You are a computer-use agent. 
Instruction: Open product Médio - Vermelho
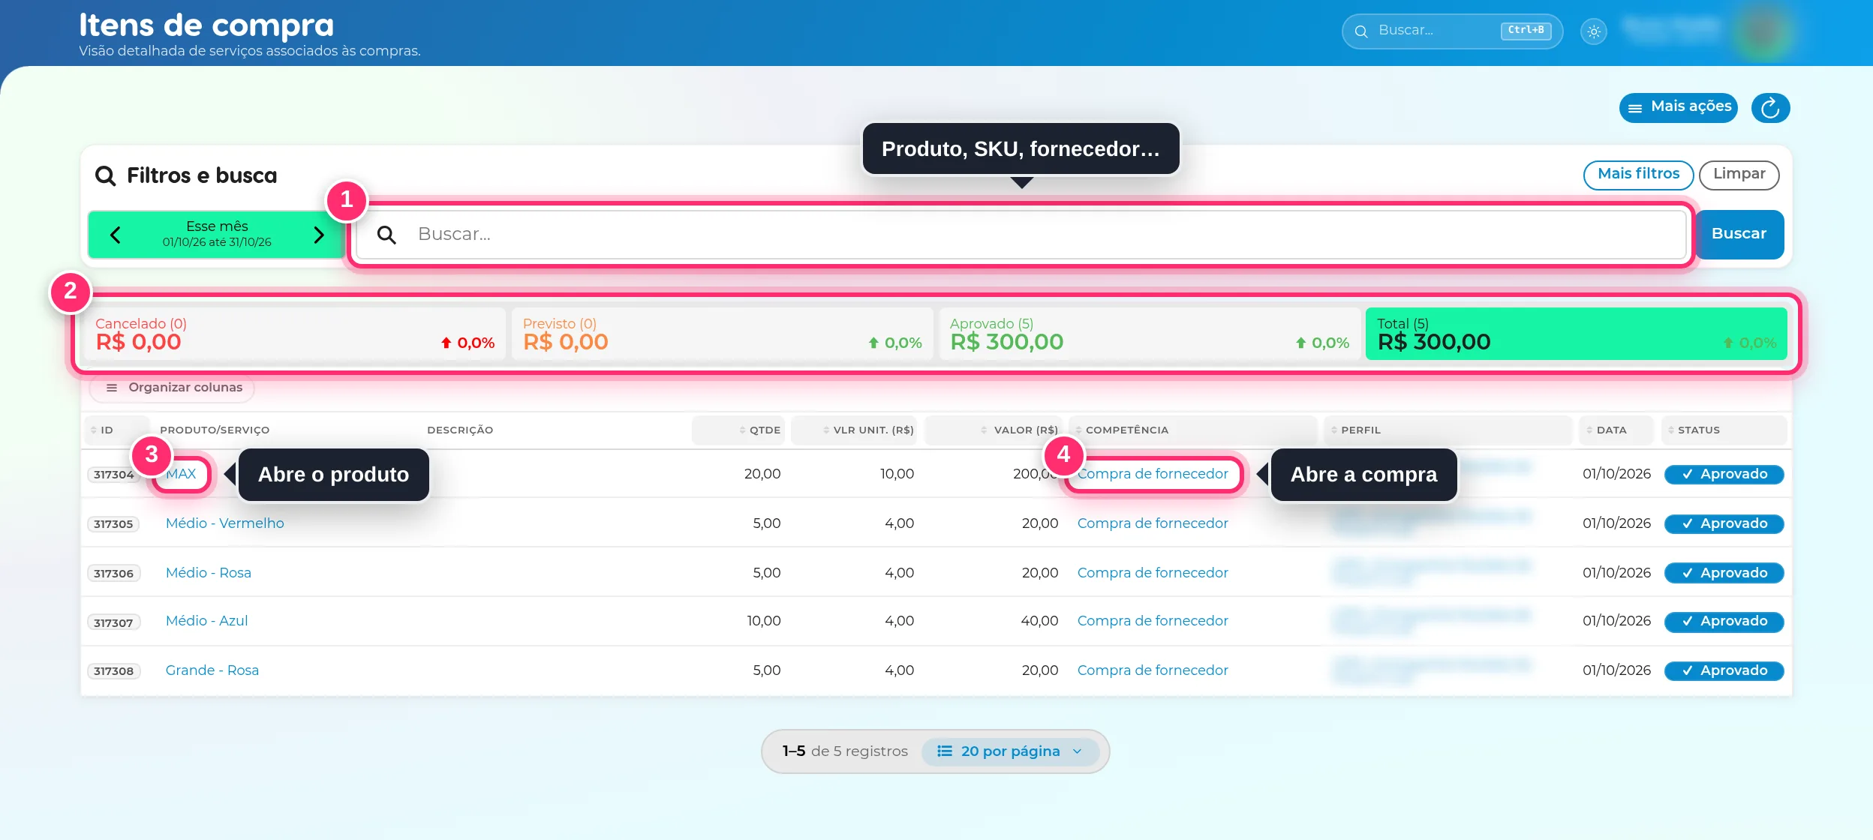[225, 523]
